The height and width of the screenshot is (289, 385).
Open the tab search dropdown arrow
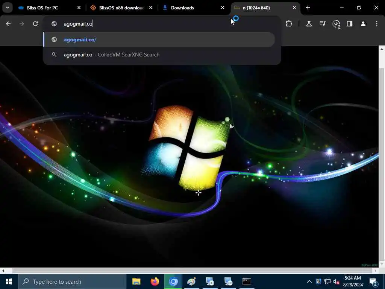[8, 8]
